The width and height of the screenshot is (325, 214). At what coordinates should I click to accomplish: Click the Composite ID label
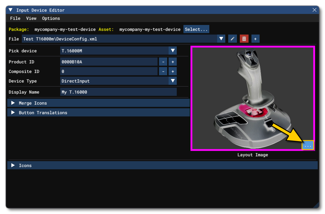pos(24,71)
